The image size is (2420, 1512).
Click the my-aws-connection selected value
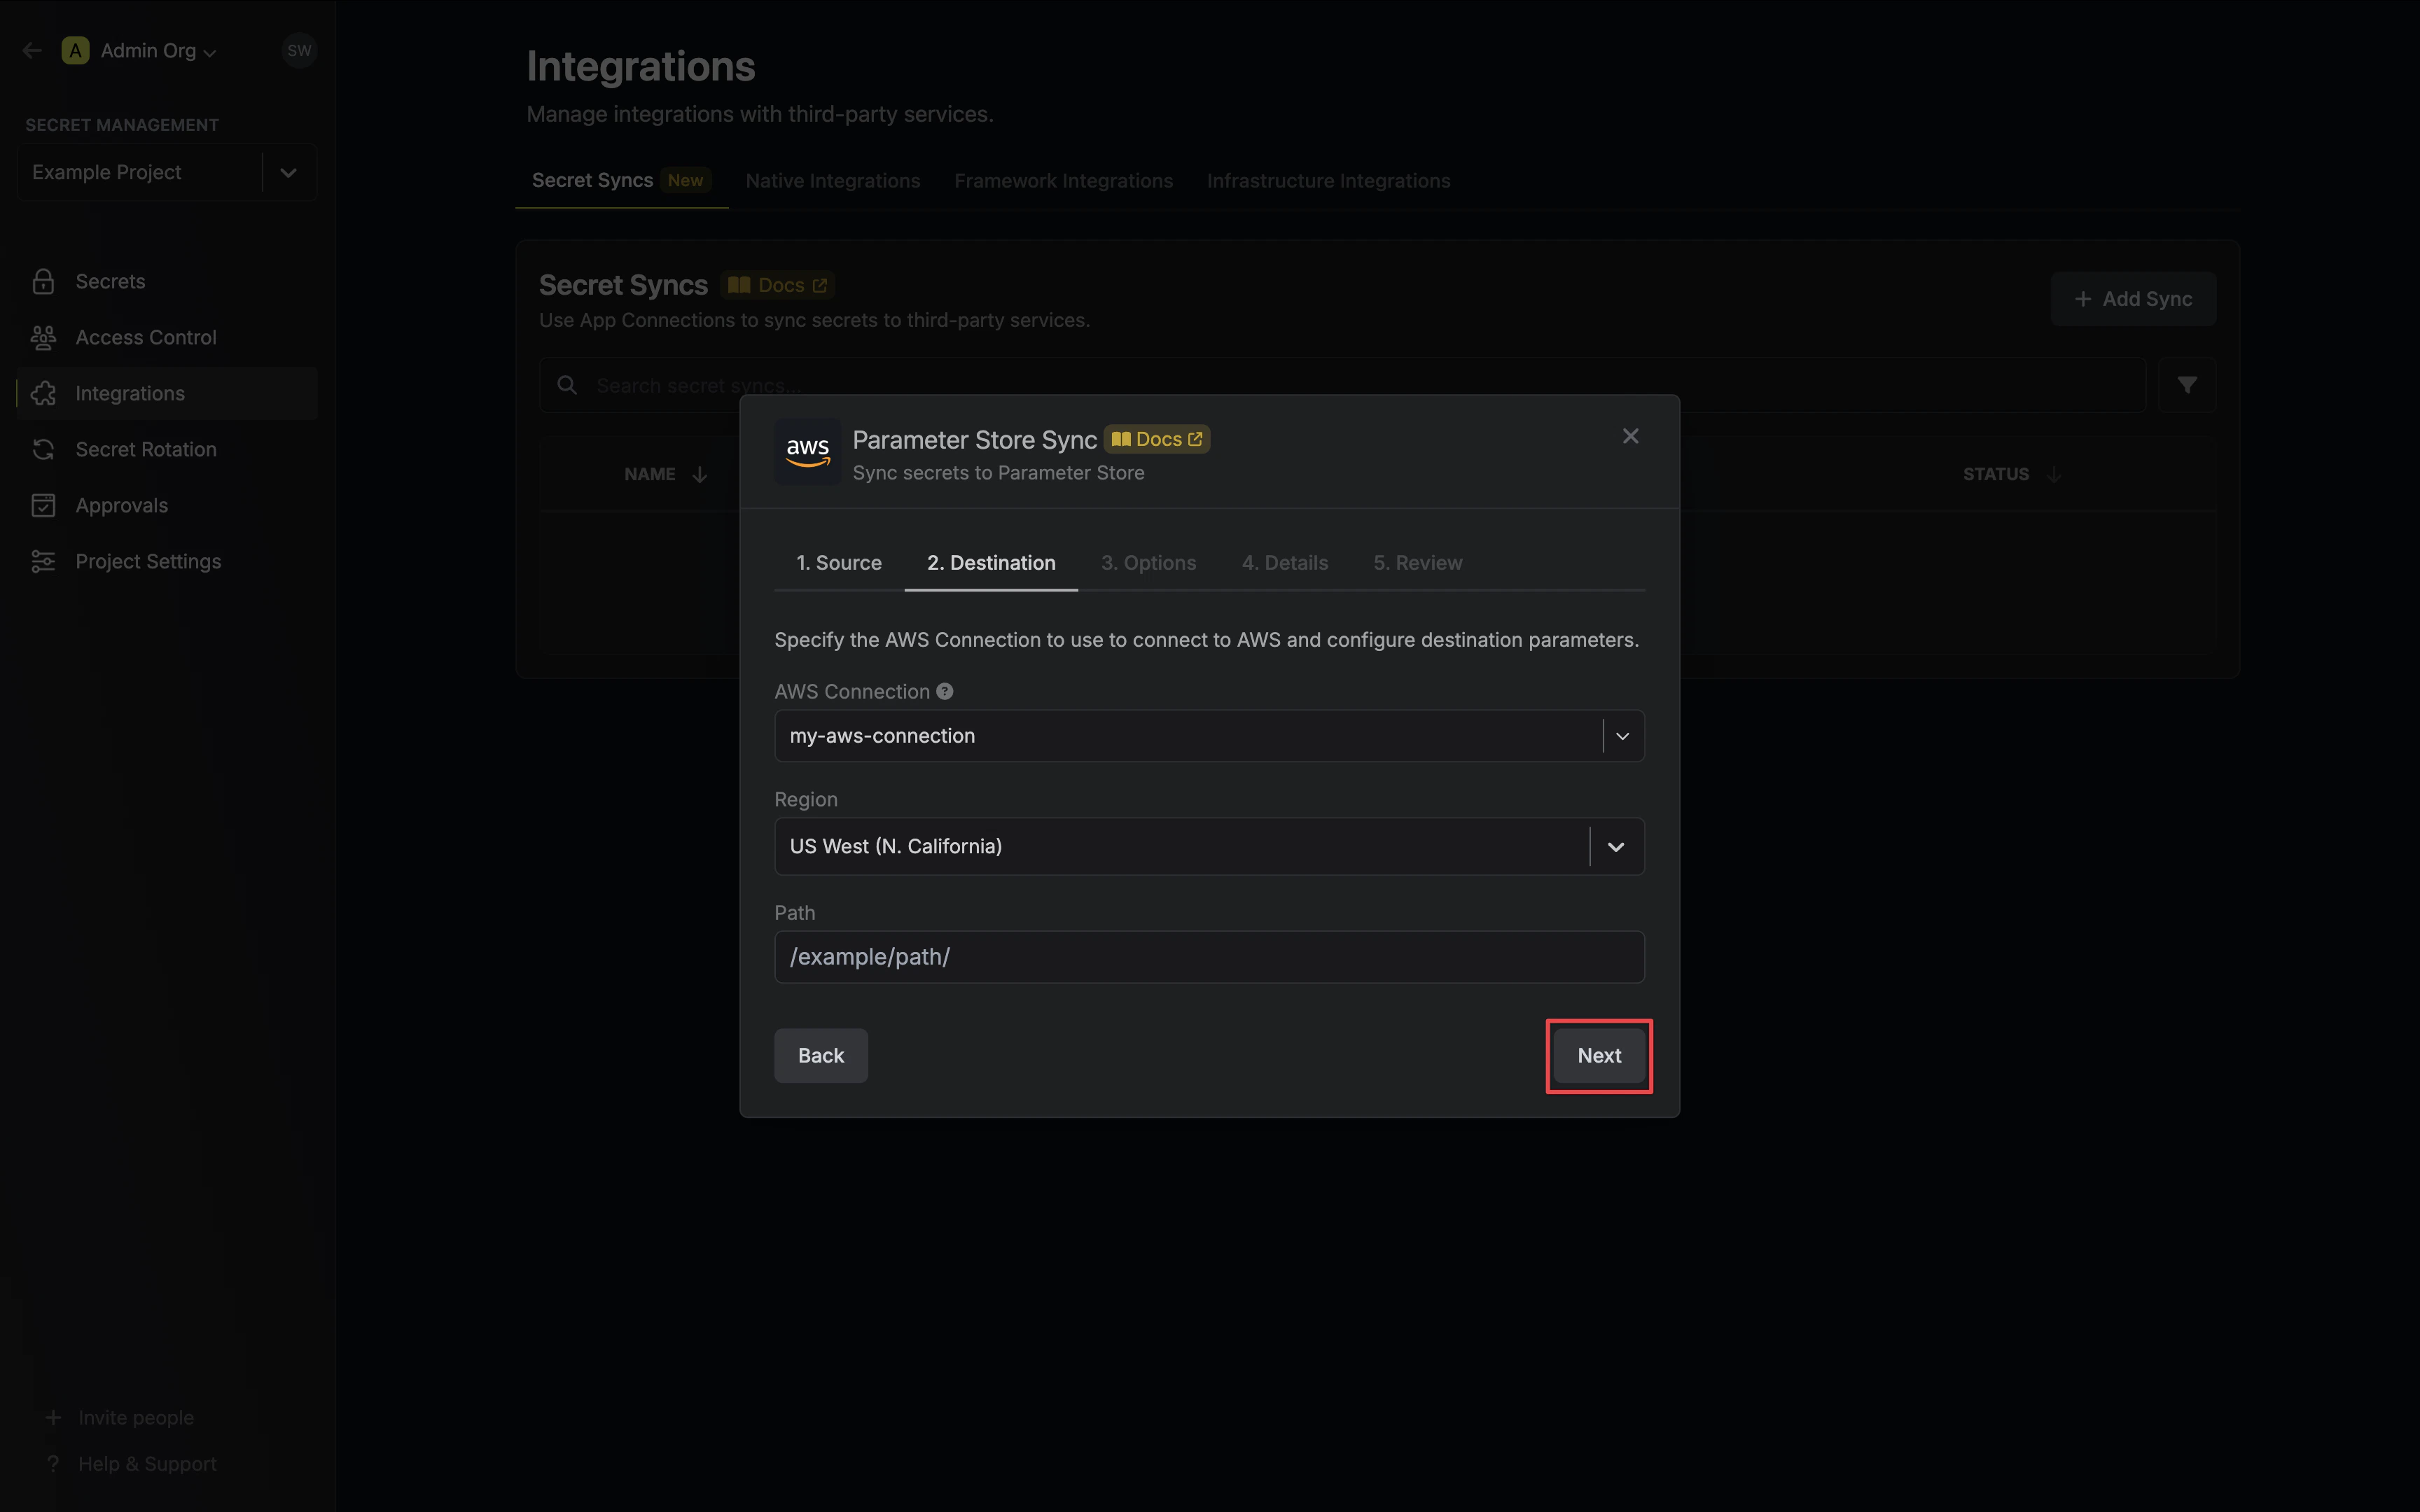882,736
